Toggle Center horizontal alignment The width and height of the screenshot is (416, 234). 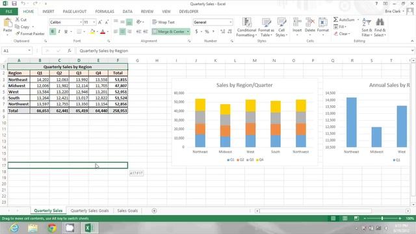pyautogui.click(x=123, y=32)
